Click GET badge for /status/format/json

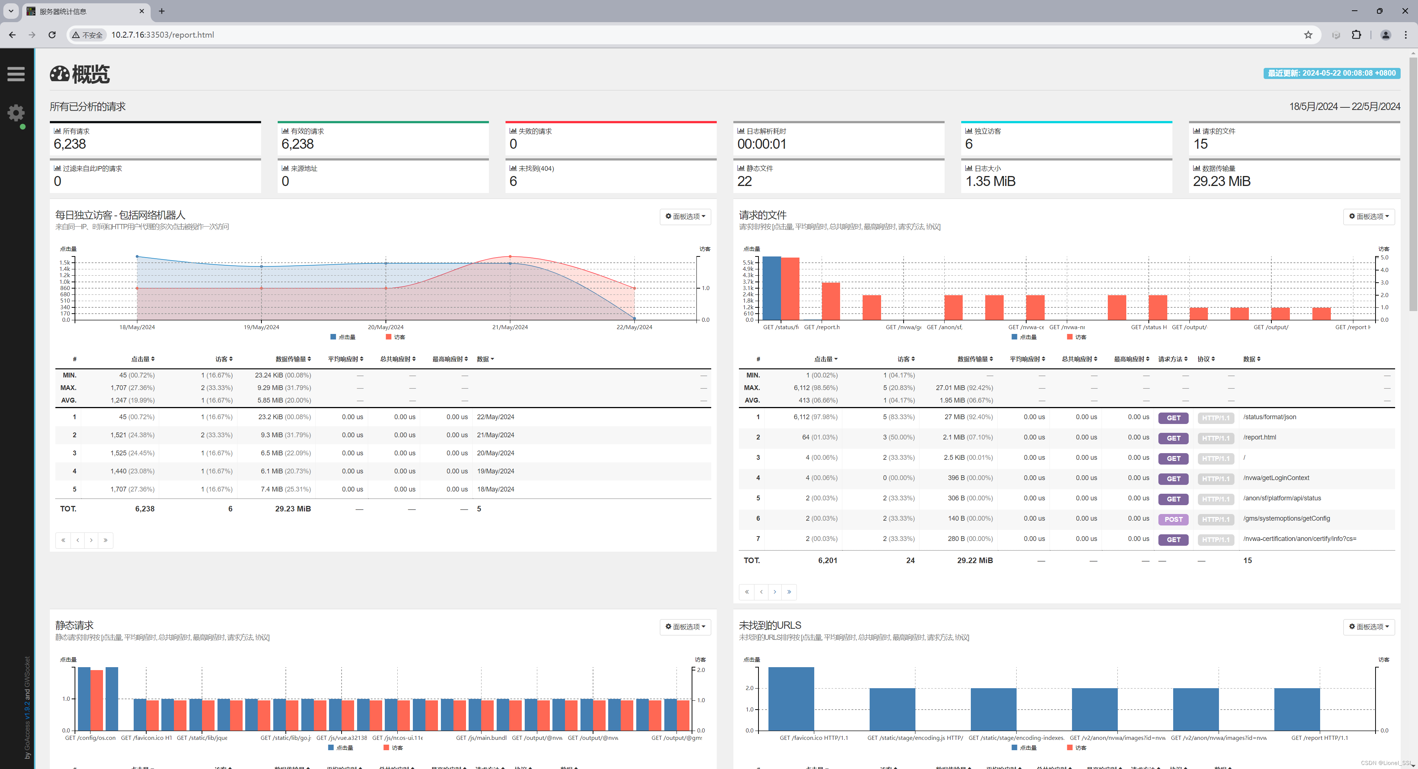1174,418
